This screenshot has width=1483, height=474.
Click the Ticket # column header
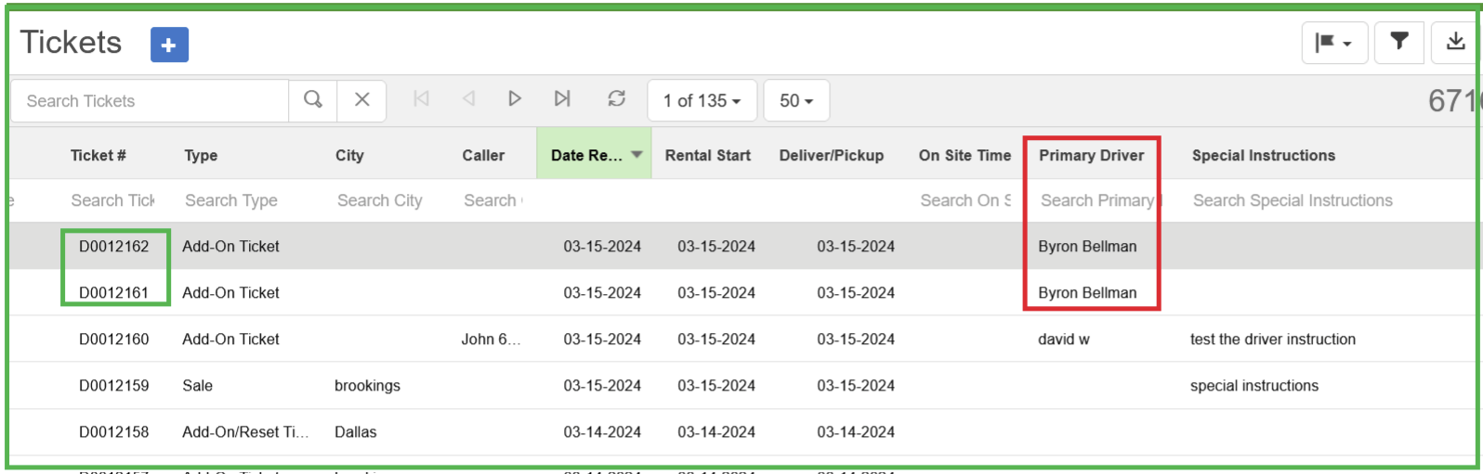pos(98,155)
